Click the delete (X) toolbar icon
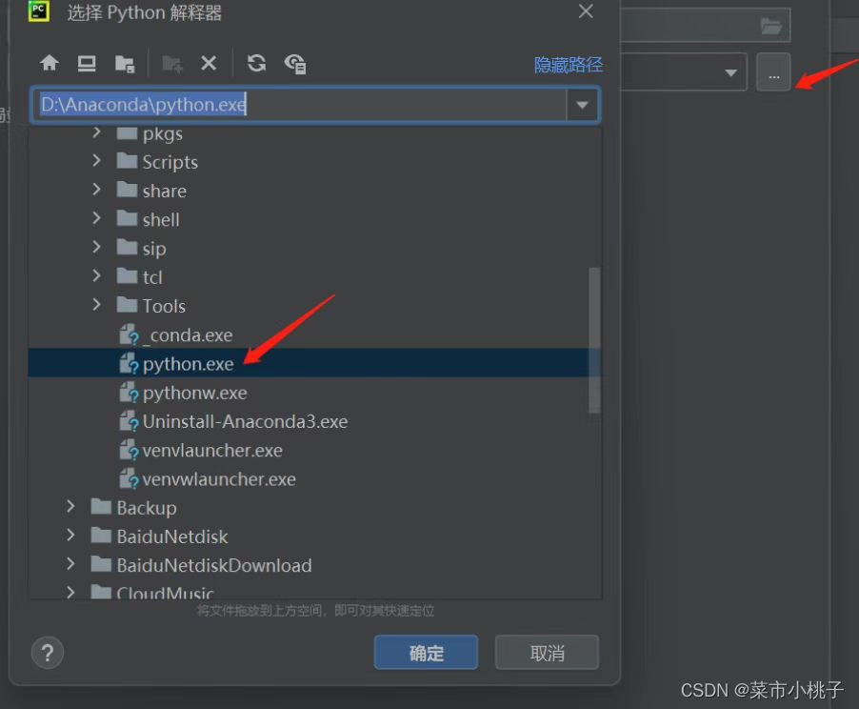The image size is (859, 709). click(209, 63)
